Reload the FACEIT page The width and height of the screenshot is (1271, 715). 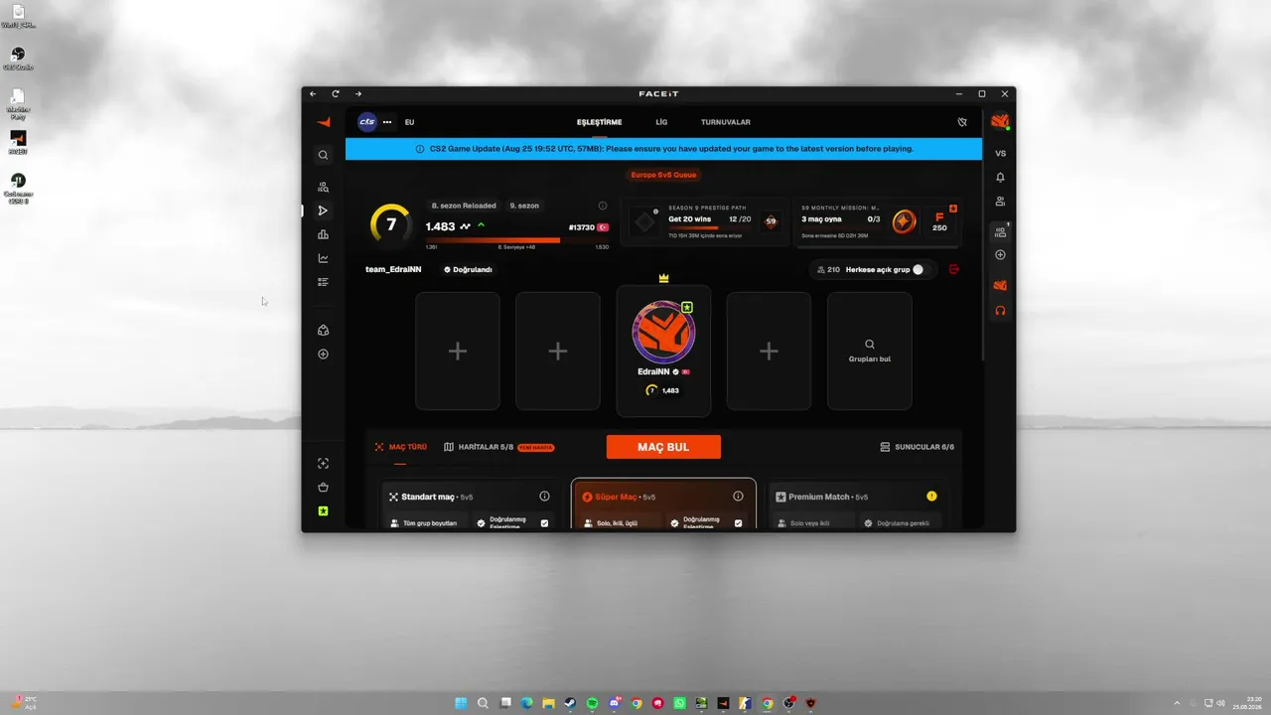click(x=336, y=94)
